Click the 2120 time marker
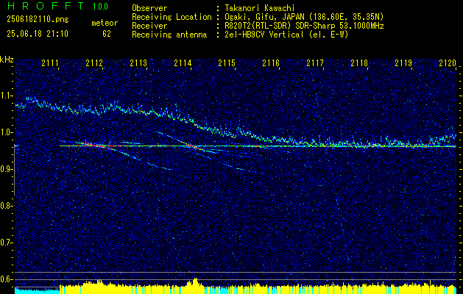 [448, 63]
